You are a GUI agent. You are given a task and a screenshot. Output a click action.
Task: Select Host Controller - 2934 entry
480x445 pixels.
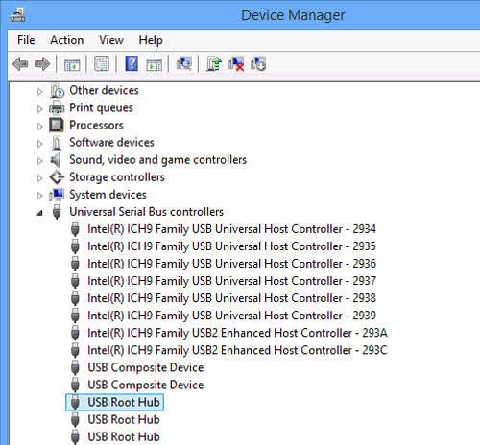(231, 229)
